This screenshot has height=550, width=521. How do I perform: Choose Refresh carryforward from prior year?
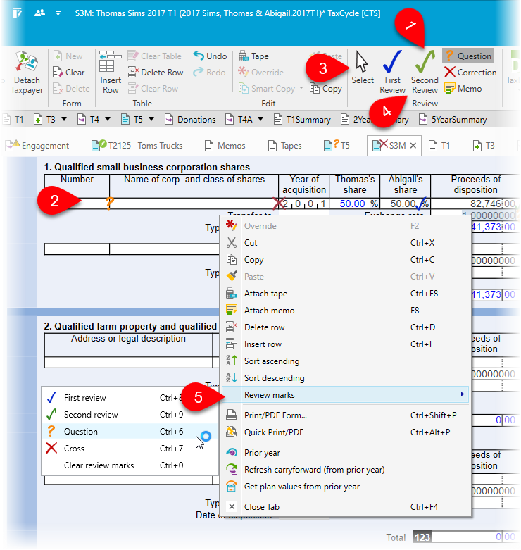(346, 470)
